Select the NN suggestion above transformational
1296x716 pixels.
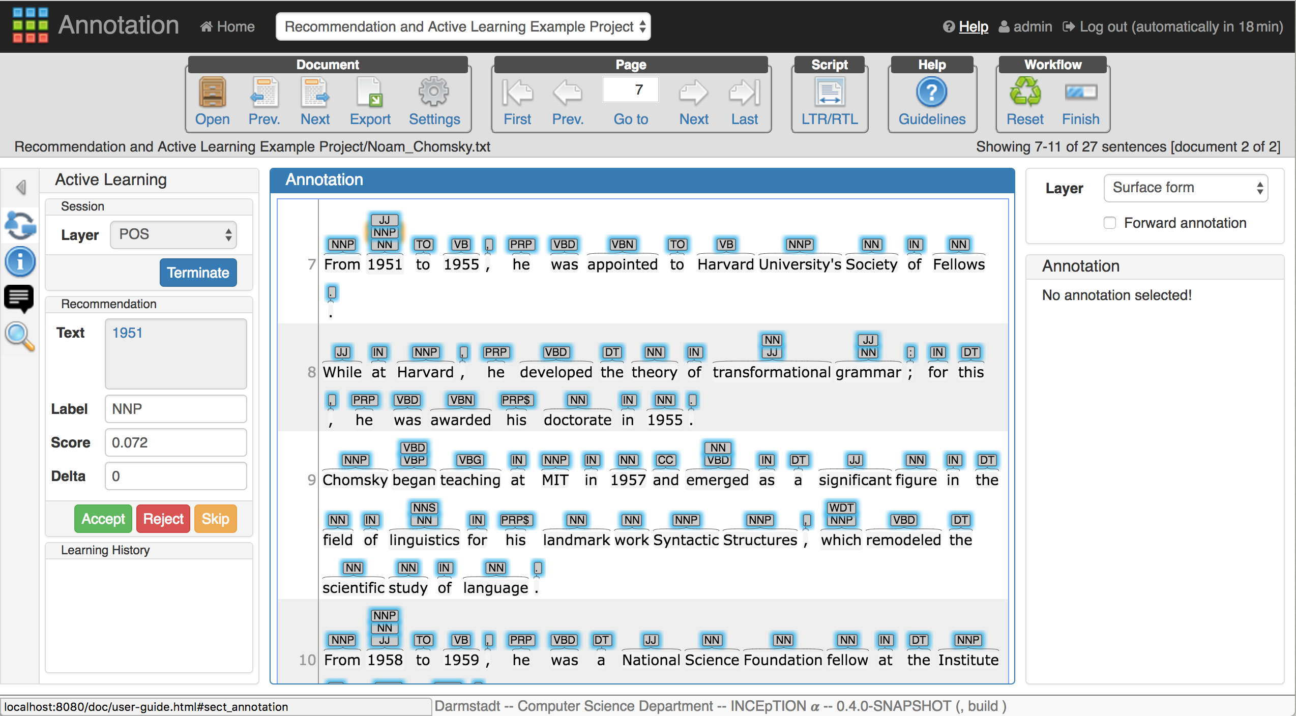pos(772,340)
